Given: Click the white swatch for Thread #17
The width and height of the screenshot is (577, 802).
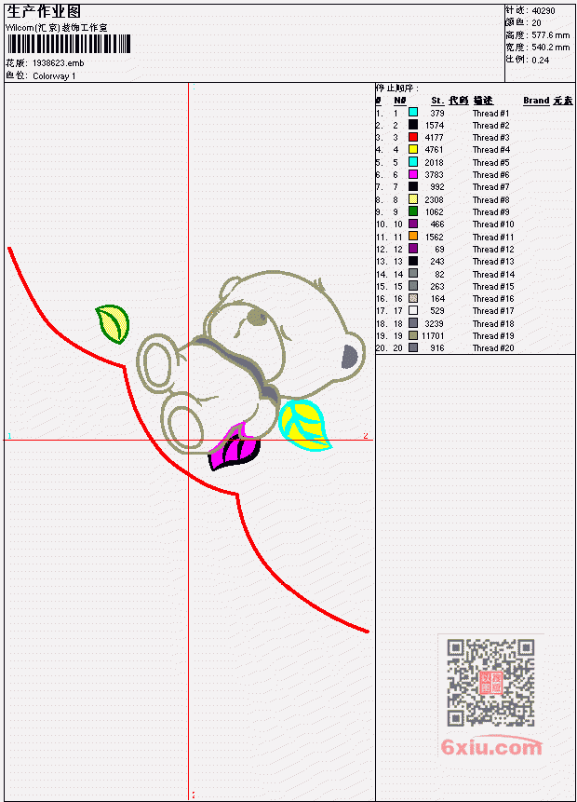Looking at the screenshot, I should 413,310.
